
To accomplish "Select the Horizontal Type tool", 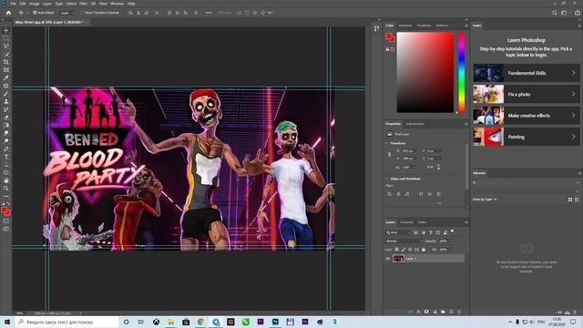I will point(6,157).
